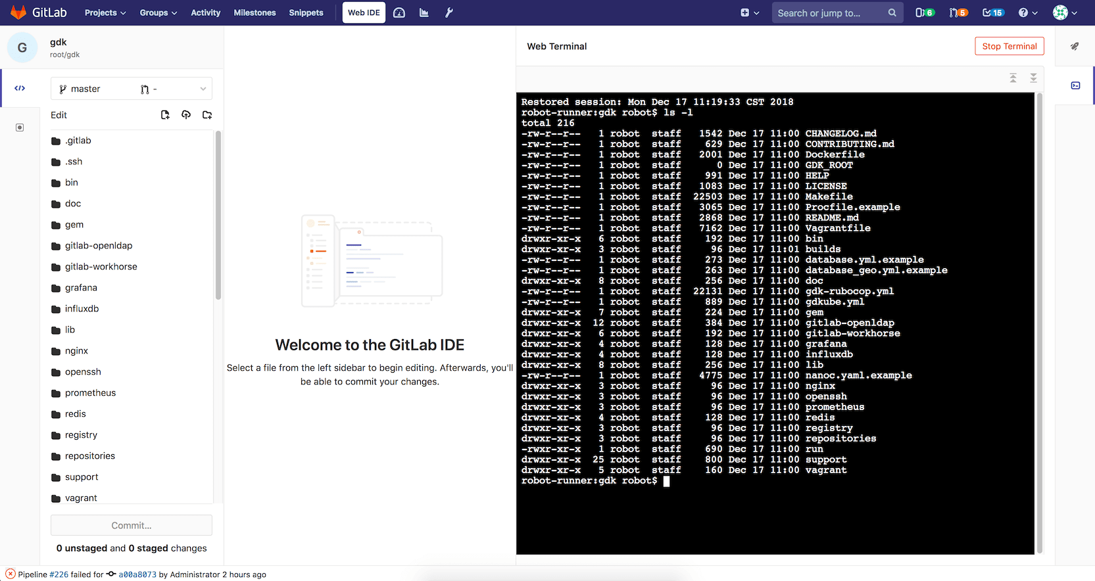
Task: Switch to the commit view icon in the sidebar
Action: [20, 128]
